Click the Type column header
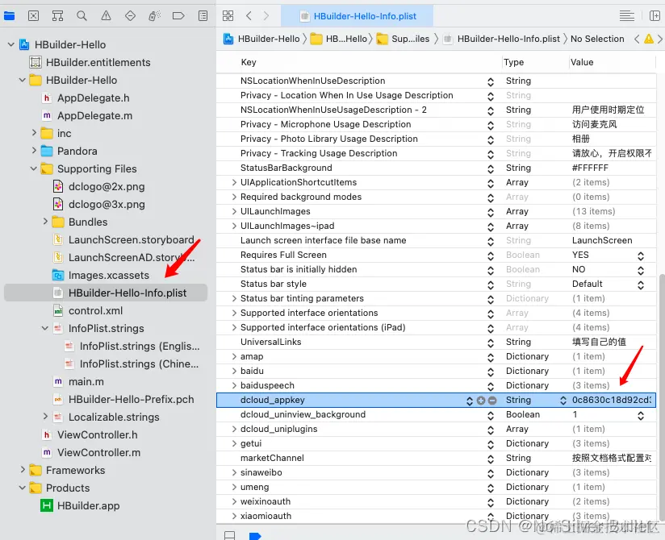This screenshot has width=665, height=540. pyautogui.click(x=513, y=62)
